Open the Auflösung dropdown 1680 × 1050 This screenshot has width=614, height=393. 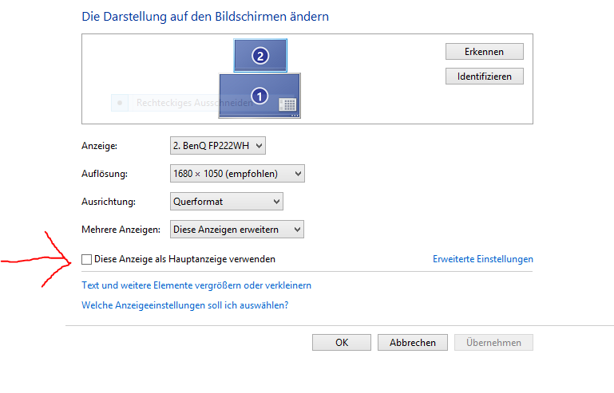click(x=237, y=174)
